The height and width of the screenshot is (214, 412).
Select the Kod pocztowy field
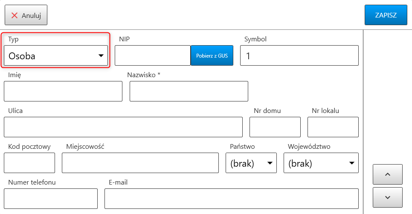pyautogui.click(x=29, y=163)
